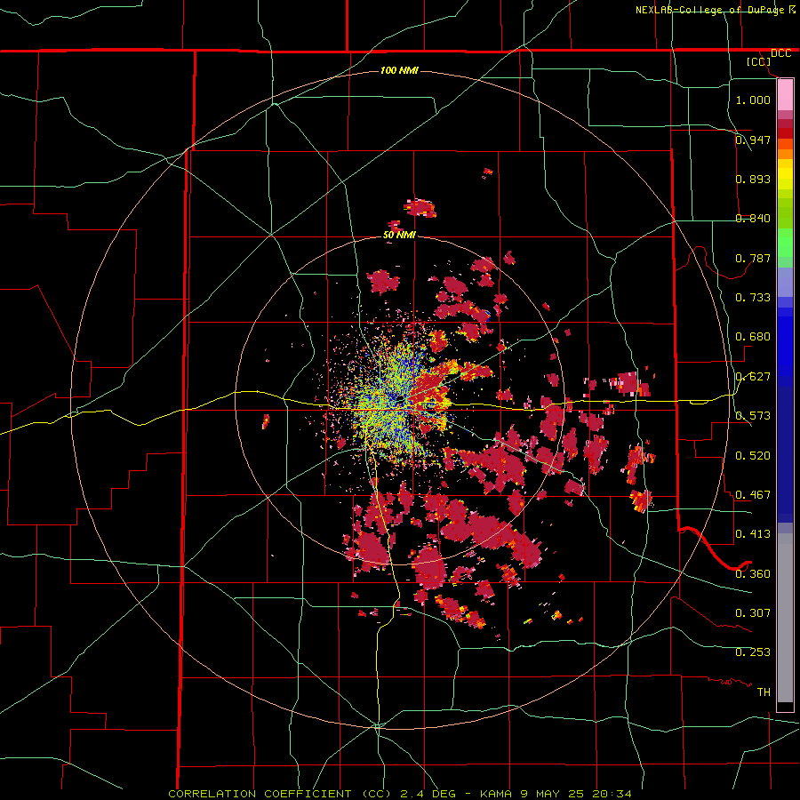Click the 0.520 scale value
Image resolution: width=800 pixels, height=800 pixels.
pos(753,456)
